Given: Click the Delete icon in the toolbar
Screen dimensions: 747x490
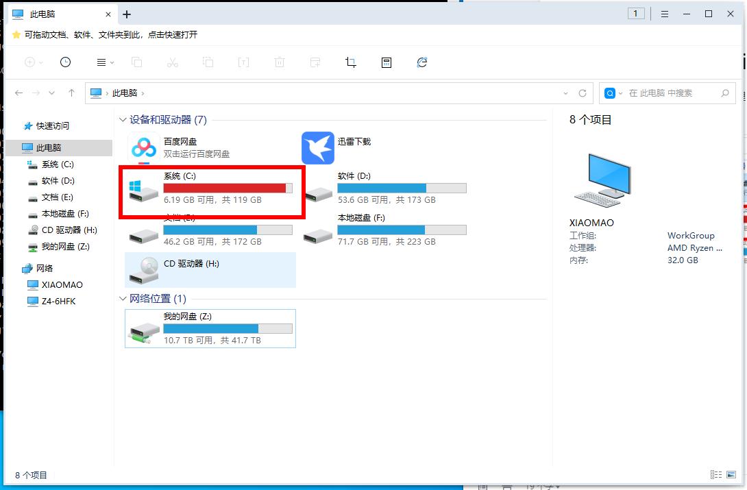Looking at the screenshot, I should coord(279,62).
